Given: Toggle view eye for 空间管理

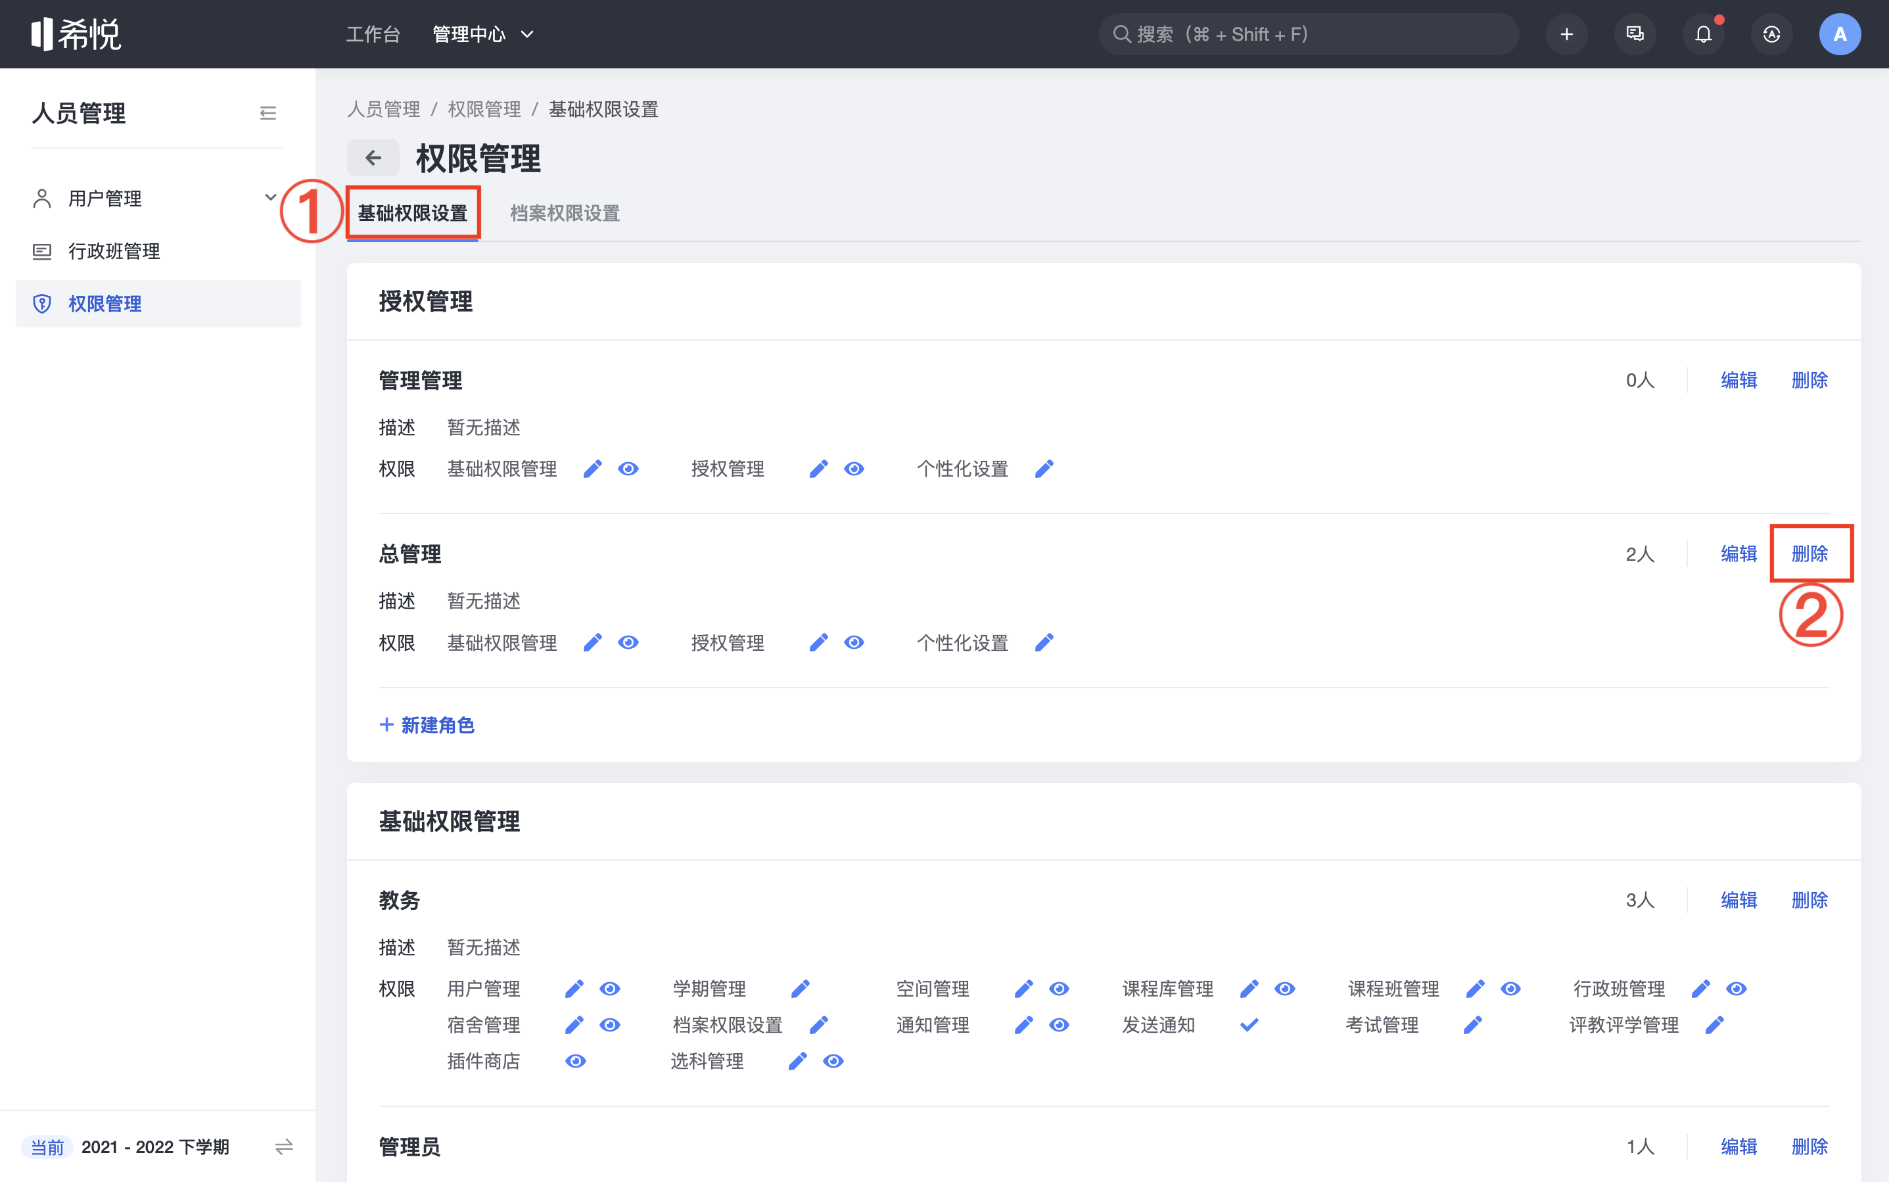Looking at the screenshot, I should tap(1060, 989).
